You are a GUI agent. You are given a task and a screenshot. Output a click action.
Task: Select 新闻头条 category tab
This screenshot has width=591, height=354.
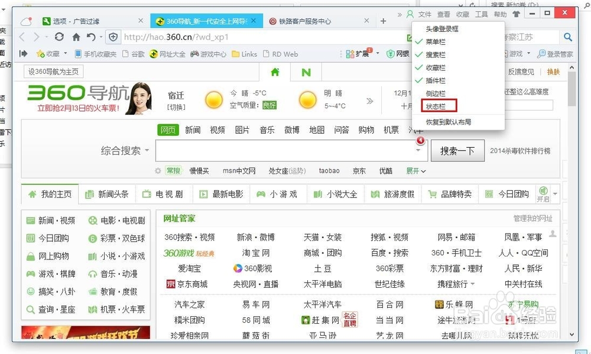tap(107, 194)
